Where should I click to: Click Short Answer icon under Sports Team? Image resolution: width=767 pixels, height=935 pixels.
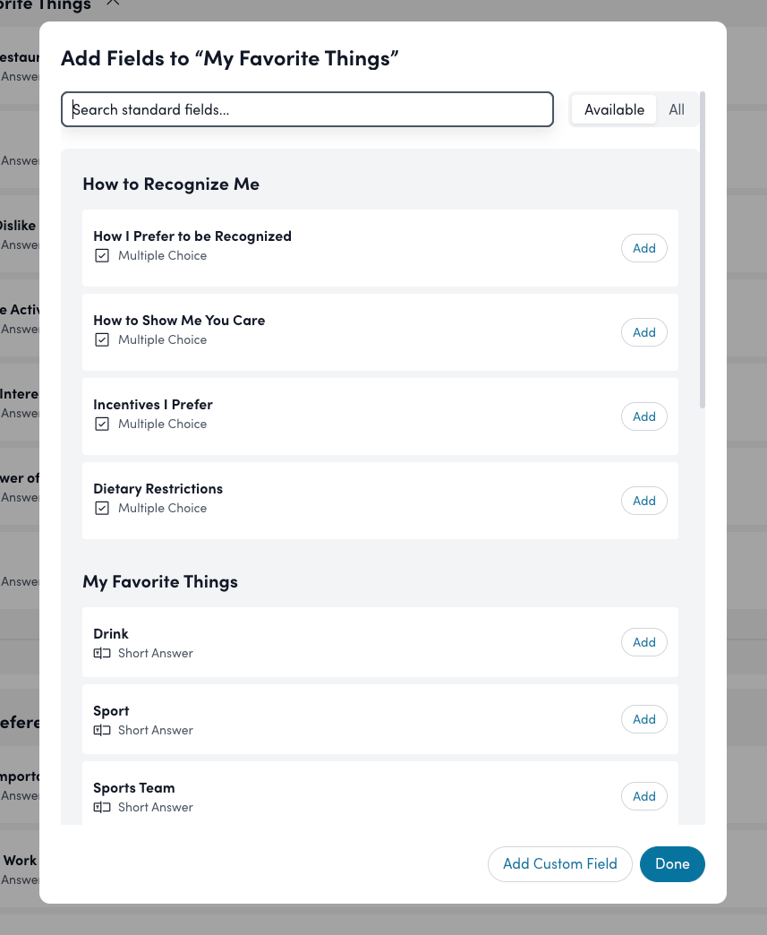(102, 808)
